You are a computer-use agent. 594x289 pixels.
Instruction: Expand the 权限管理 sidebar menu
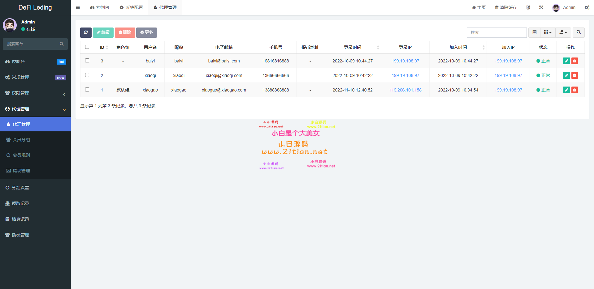pos(35,93)
